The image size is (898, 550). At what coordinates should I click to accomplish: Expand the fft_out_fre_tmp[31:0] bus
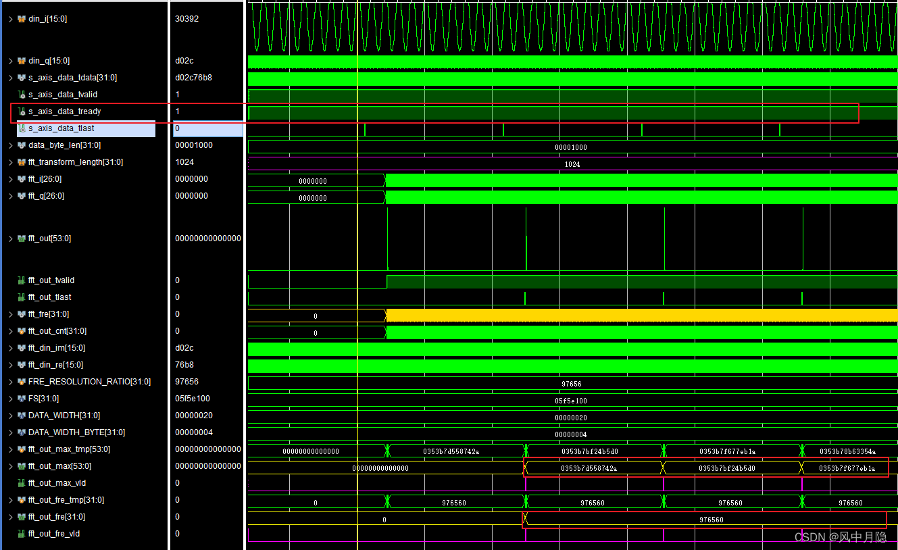click(x=10, y=500)
